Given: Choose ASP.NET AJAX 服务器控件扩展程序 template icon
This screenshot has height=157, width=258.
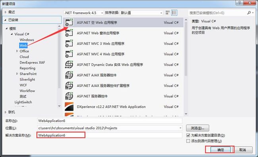Looking at the screenshot, I should pyautogui.click(x=69, y=85).
